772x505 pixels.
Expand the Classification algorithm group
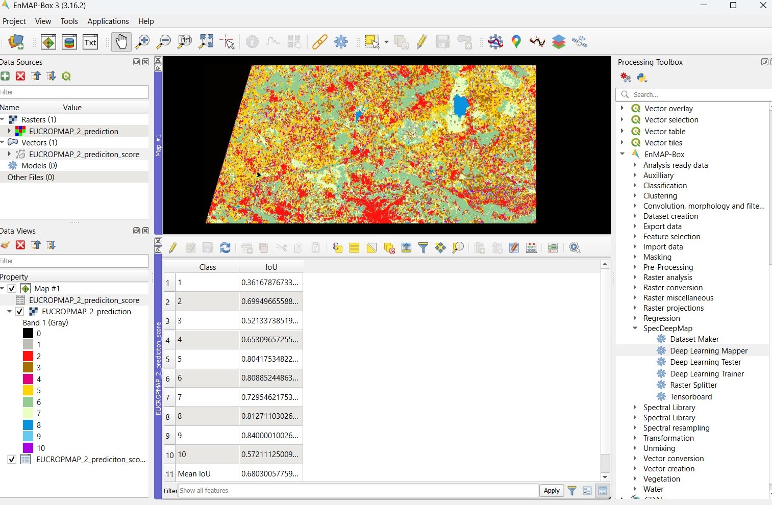pos(635,186)
